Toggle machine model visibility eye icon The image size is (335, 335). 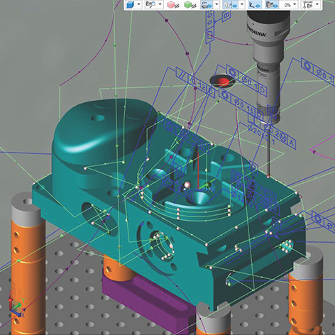(x=207, y=4)
